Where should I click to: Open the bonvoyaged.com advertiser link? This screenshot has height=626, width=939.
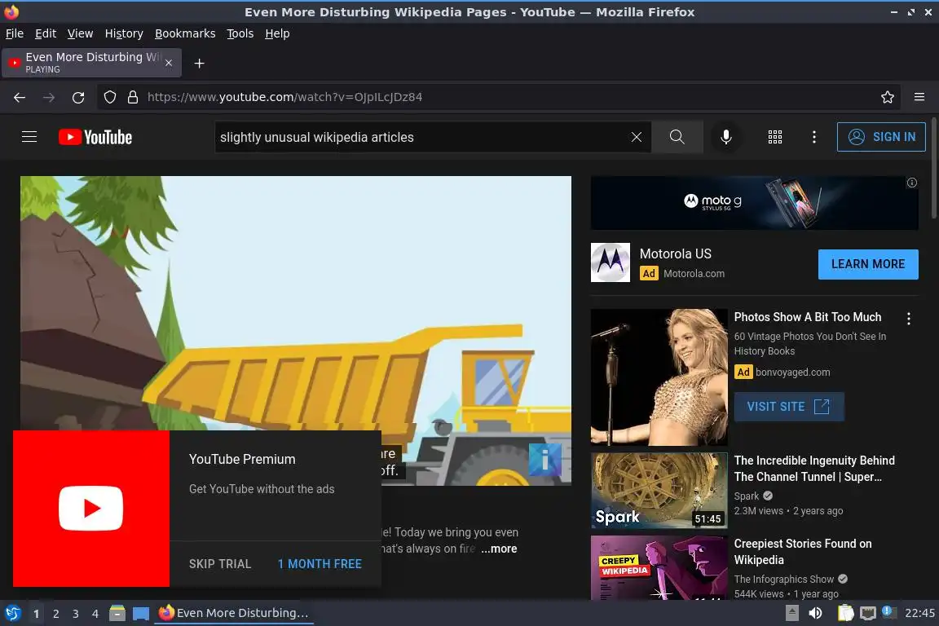[x=793, y=372]
